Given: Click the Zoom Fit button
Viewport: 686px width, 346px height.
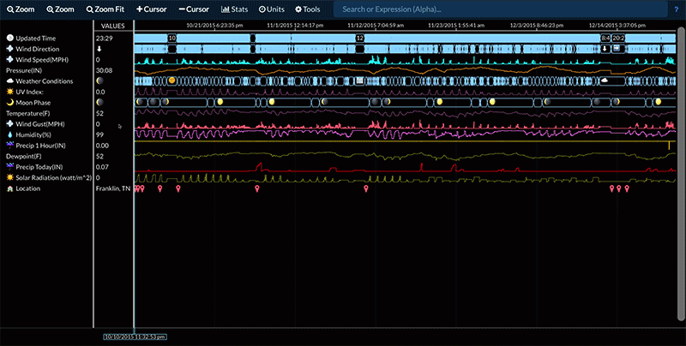Looking at the screenshot, I should (104, 9).
